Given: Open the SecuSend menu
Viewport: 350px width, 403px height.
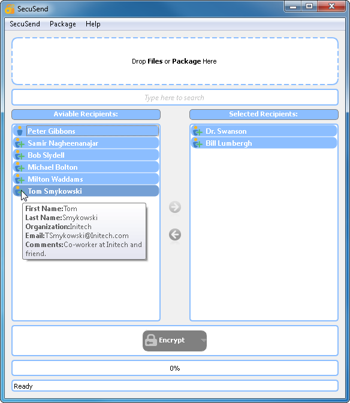Looking at the screenshot, I should click(x=25, y=24).
